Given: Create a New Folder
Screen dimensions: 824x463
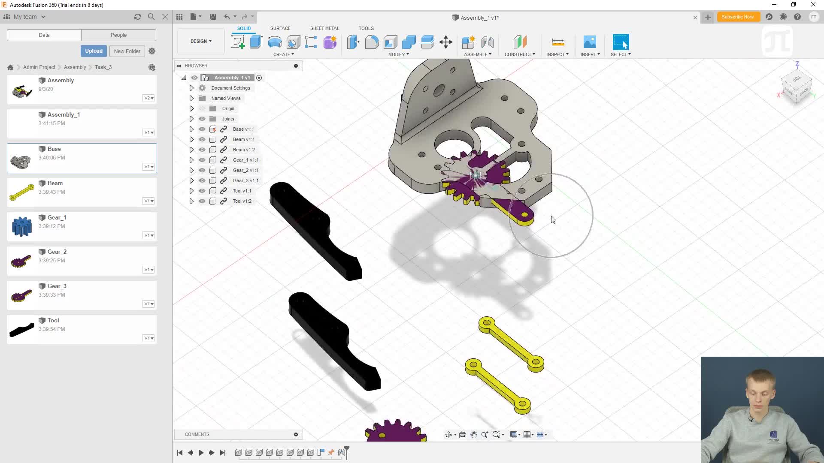Looking at the screenshot, I should point(127,51).
